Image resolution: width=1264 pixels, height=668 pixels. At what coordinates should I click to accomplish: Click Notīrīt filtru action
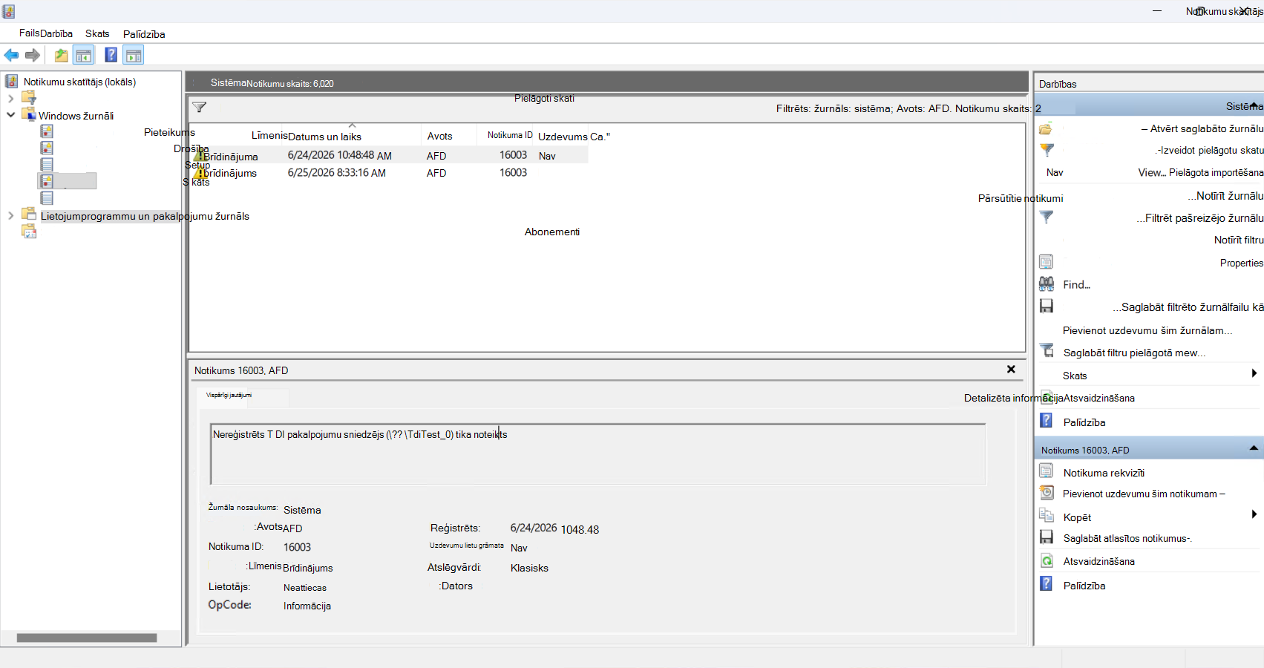(x=1239, y=240)
